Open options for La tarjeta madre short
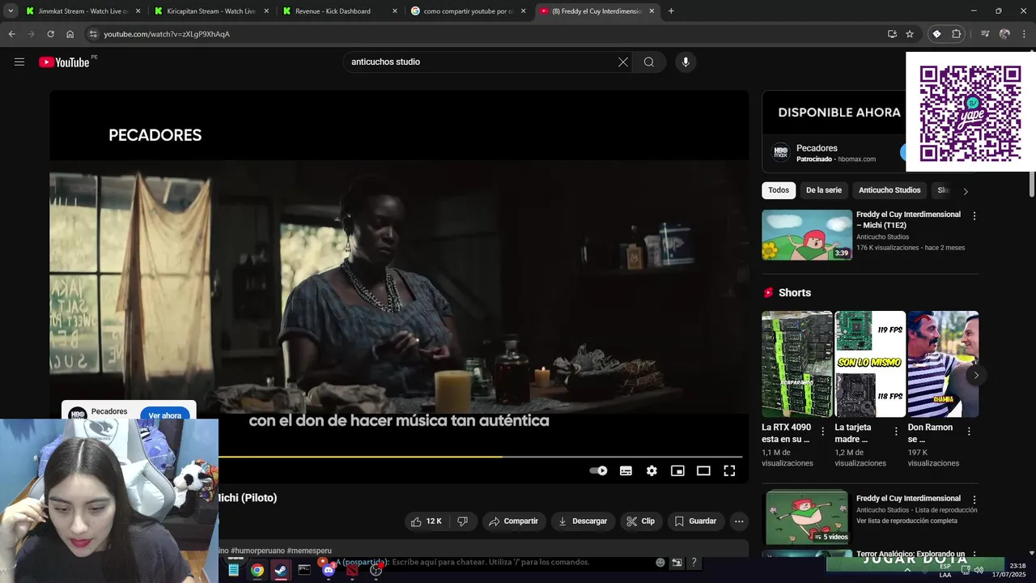This screenshot has height=583, width=1036. (896, 432)
